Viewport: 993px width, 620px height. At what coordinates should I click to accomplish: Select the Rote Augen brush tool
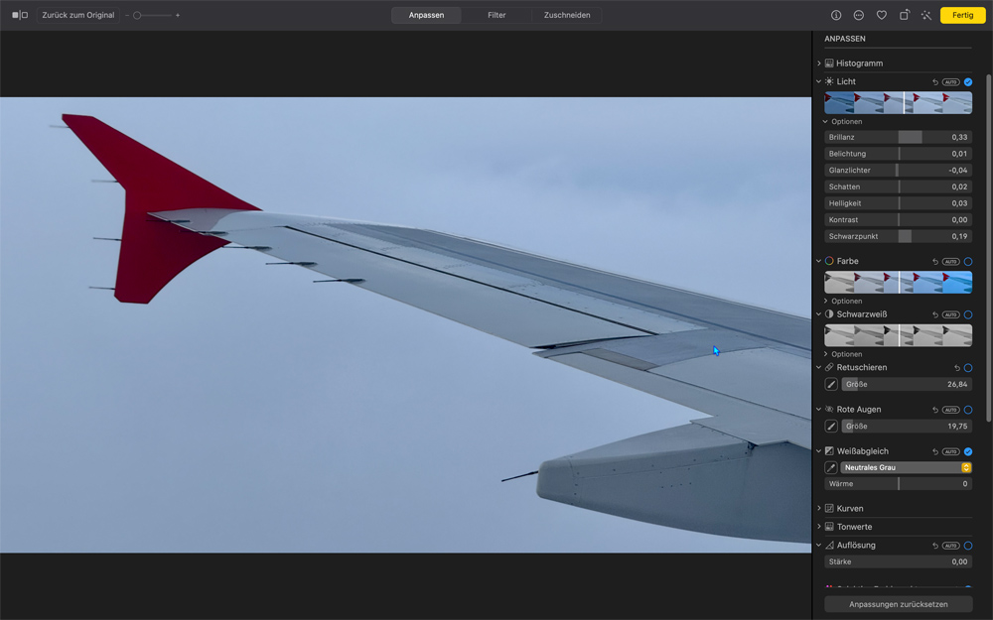[x=831, y=427]
